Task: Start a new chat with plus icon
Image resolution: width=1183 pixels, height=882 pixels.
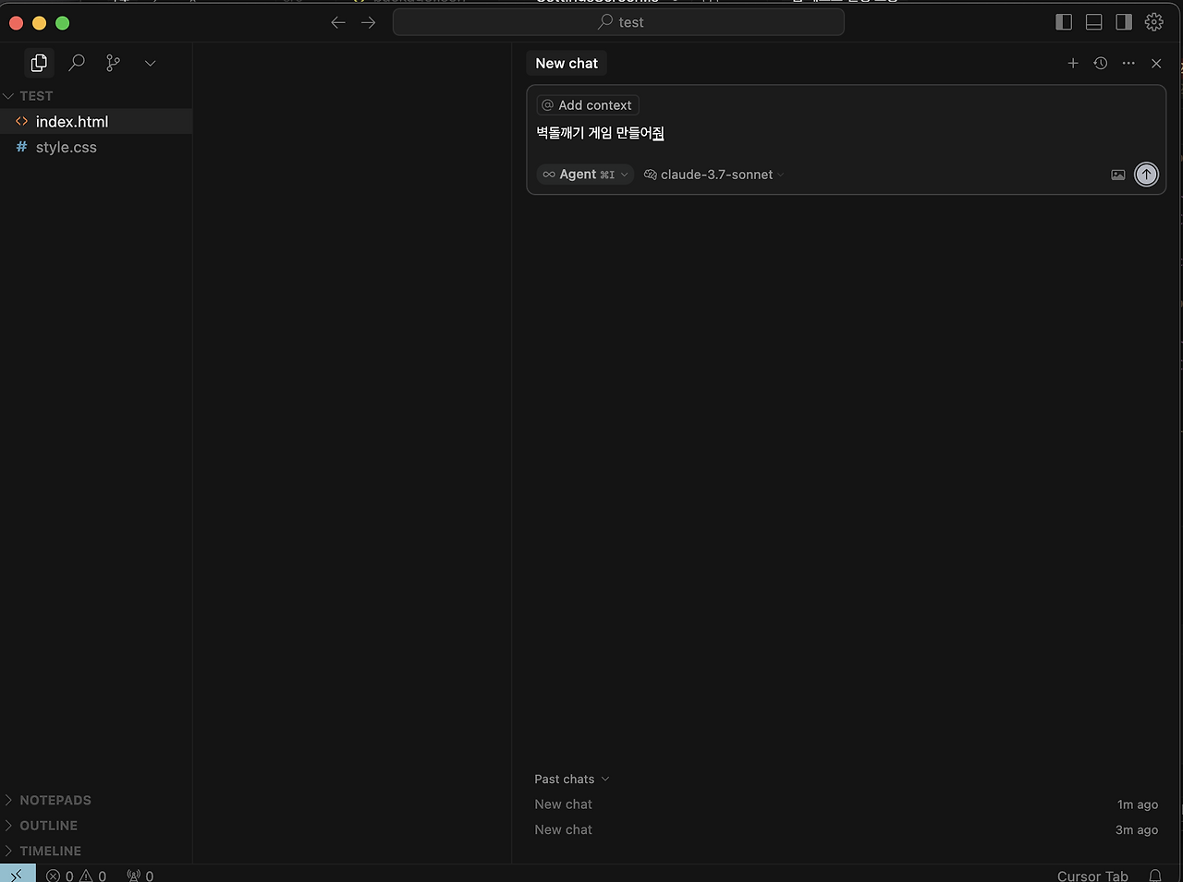Action: tap(1073, 63)
